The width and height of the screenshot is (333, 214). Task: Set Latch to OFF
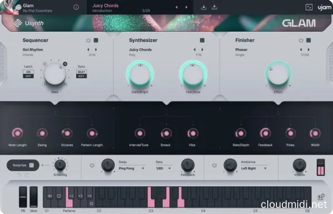[x=28, y=76]
